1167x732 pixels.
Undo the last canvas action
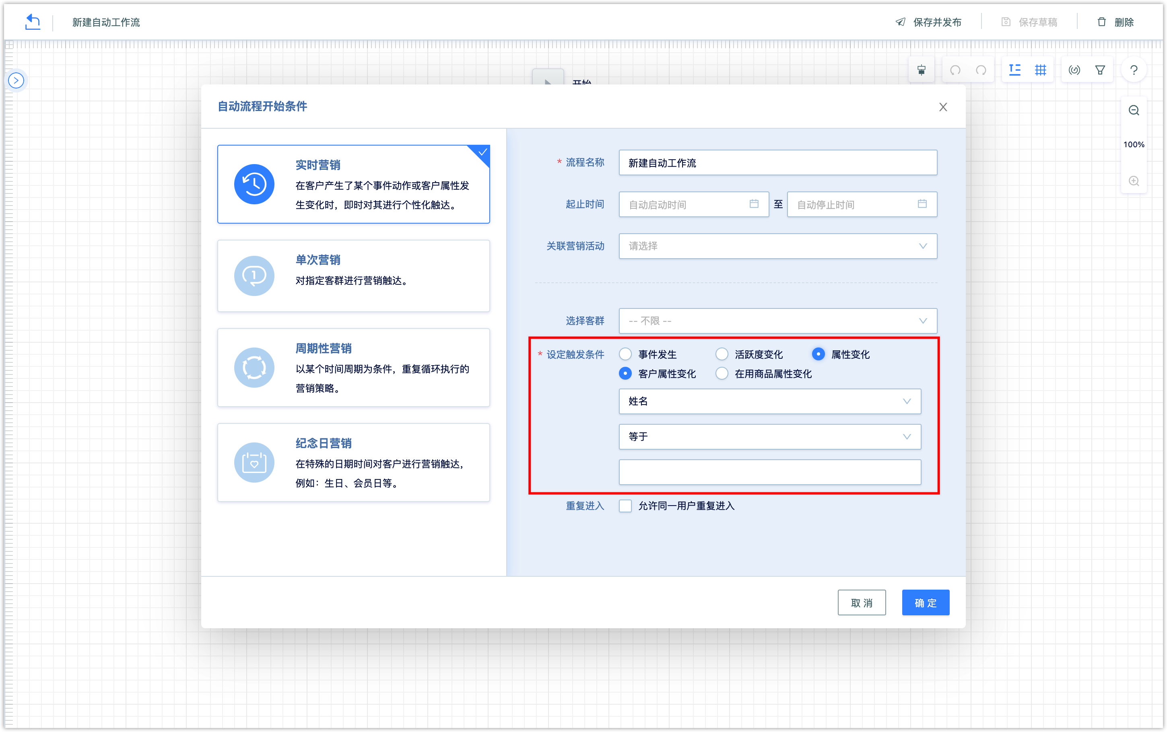pos(955,70)
